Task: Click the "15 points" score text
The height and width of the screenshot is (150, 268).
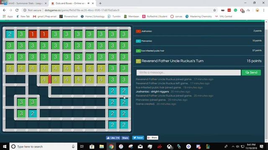Action: 254,61
